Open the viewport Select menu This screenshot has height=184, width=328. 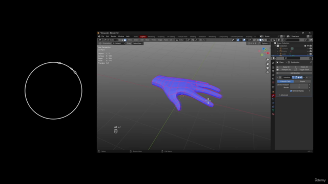tap(136, 40)
